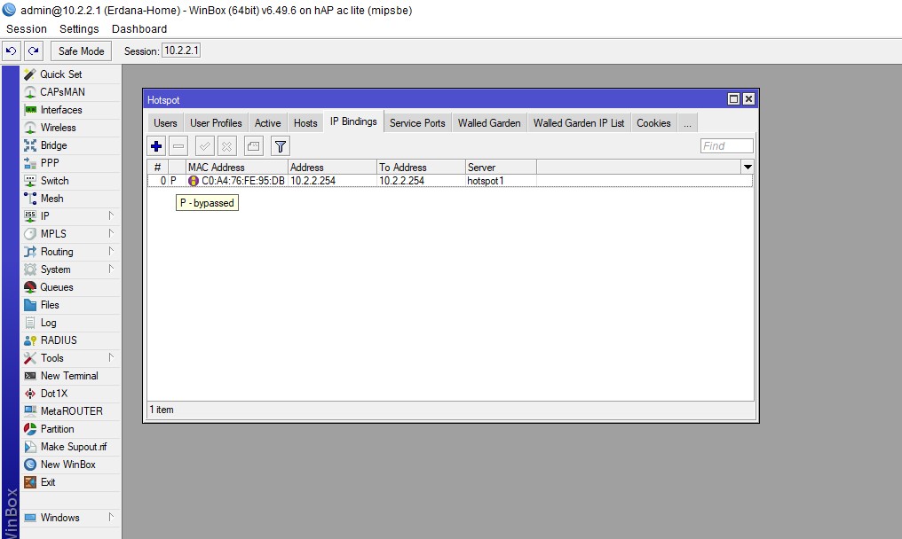Open the column selector dropdown arrow
This screenshot has width=902, height=539.
[x=748, y=167]
